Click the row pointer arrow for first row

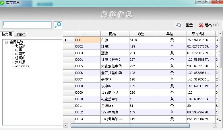pos(66,40)
